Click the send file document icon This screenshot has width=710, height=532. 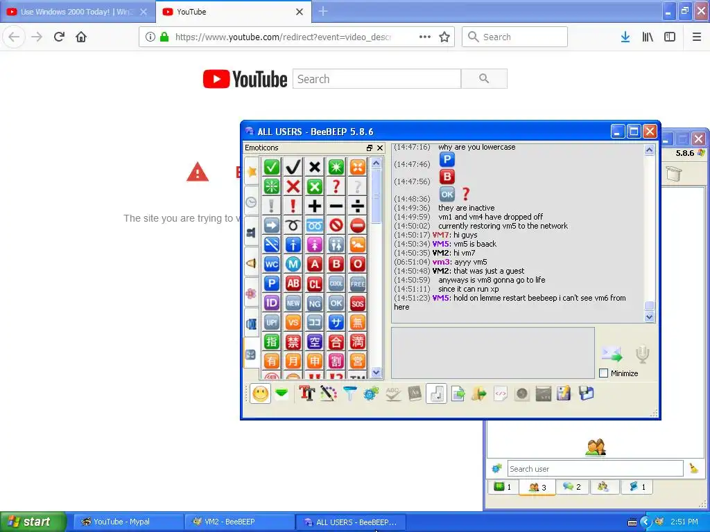coord(458,393)
